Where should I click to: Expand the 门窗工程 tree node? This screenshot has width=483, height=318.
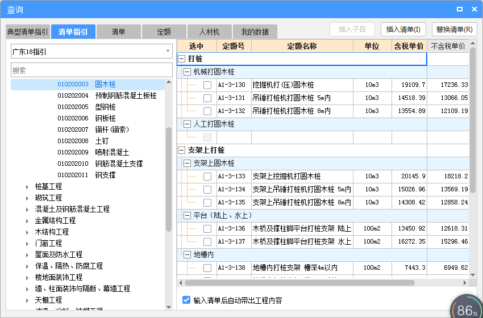coord(27,244)
